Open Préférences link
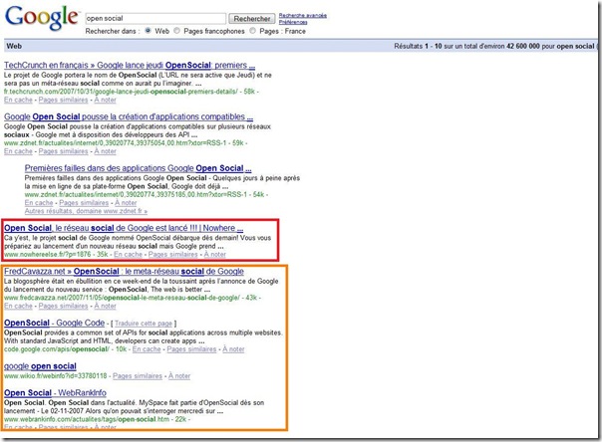This screenshot has height=442, width=602. (293, 22)
